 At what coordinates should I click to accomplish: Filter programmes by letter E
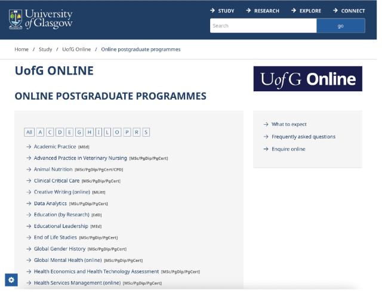[x=69, y=132]
